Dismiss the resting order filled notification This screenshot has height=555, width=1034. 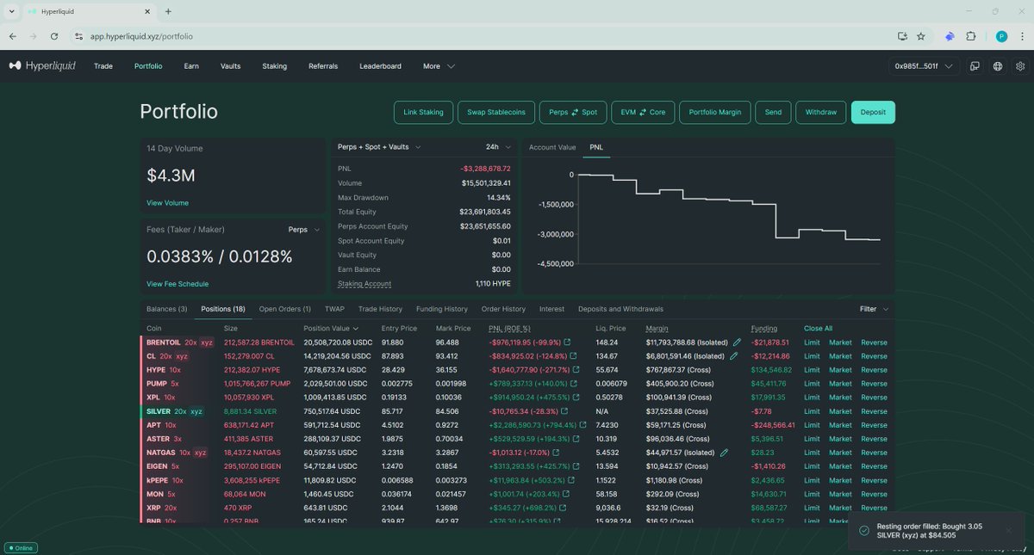pyautogui.click(x=1008, y=530)
